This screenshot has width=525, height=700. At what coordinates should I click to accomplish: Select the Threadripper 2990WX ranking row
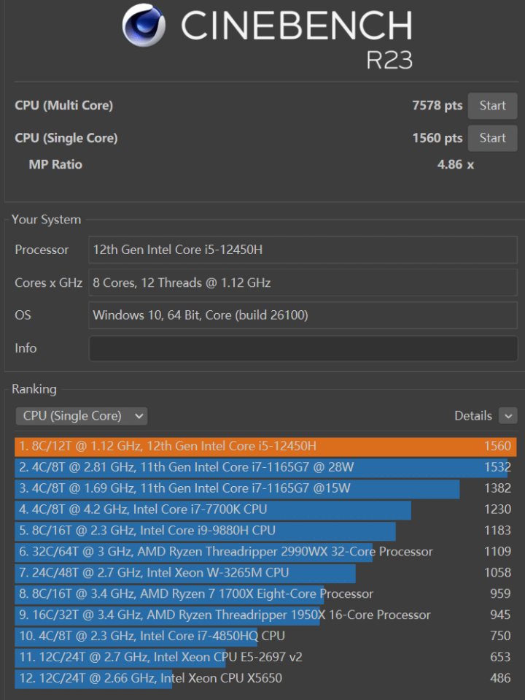tap(226, 552)
